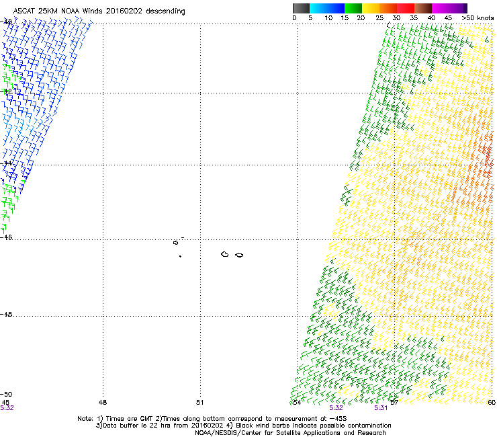
Task: Click the '-50' latitude axis label
Action: point(6,394)
